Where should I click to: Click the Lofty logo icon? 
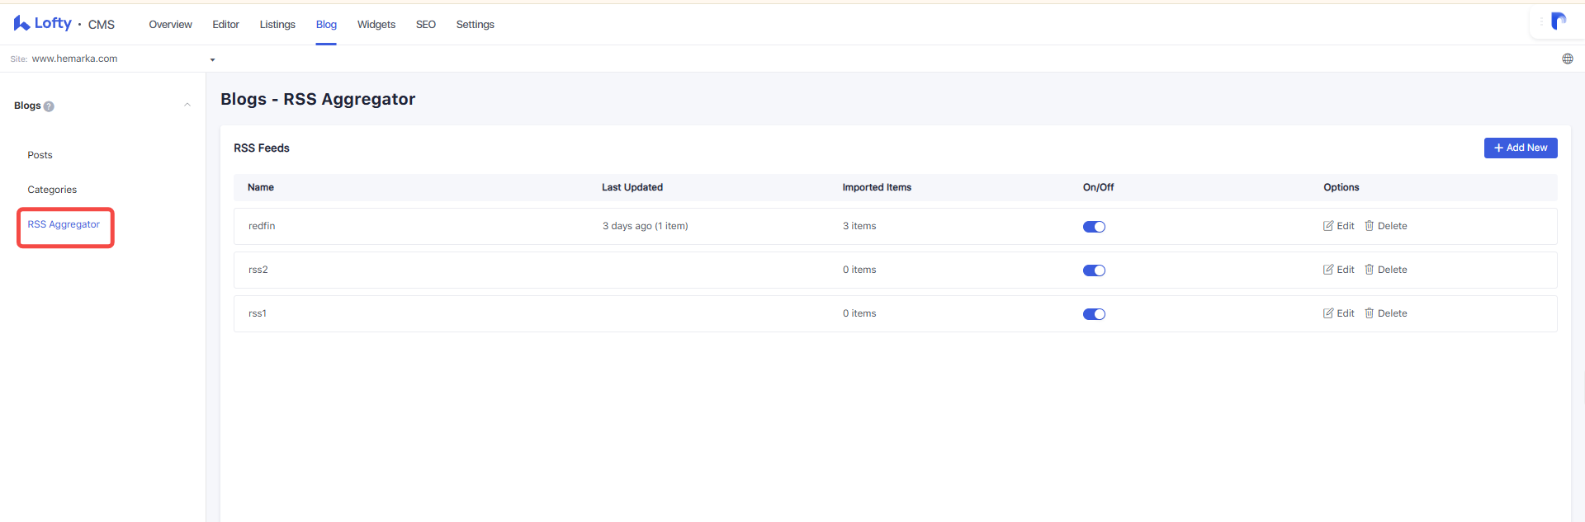21,23
